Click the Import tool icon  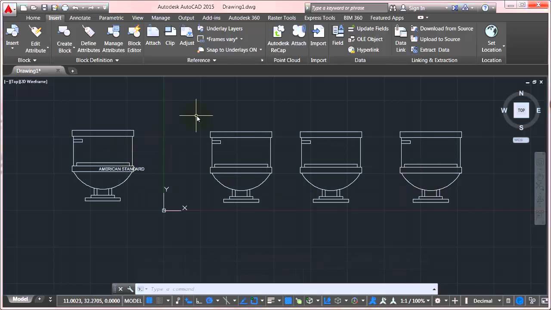pyautogui.click(x=318, y=32)
